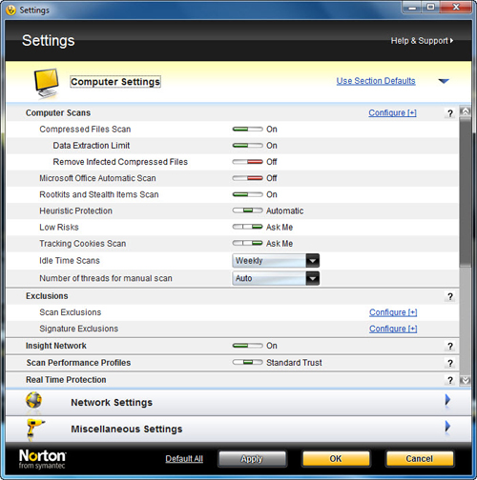
Task: Click the scrollbar down arrow in settings list
Action: pos(466,380)
